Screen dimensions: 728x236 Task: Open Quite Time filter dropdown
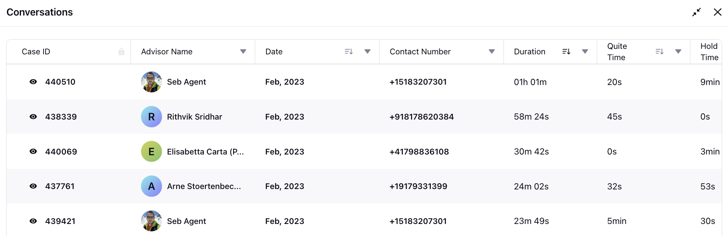pyautogui.click(x=678, y=52)
